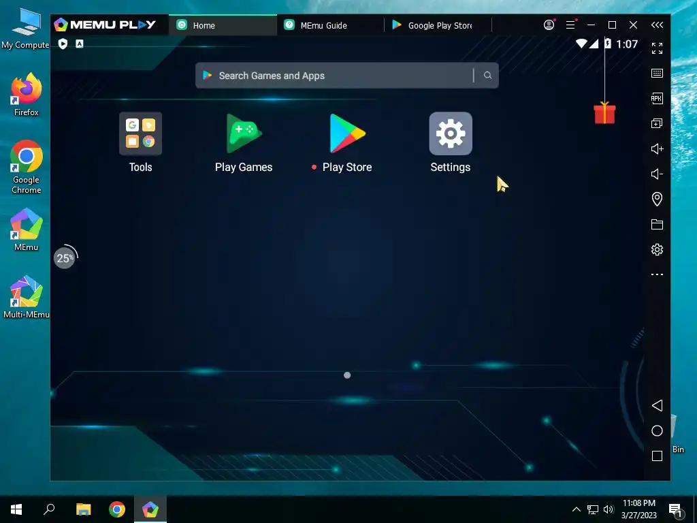This screenshot has height=523, width=697.
Task: Click the 25% memory cleaner bubble
Action: [65, 258]
